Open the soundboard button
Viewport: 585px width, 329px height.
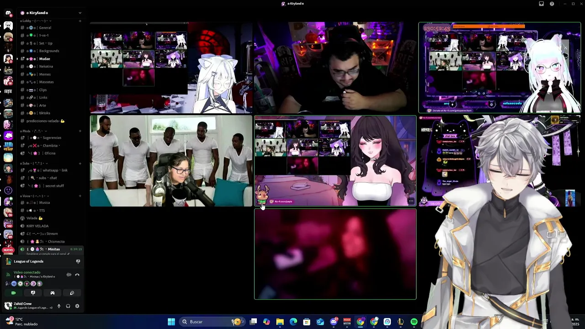coord(72,293)
